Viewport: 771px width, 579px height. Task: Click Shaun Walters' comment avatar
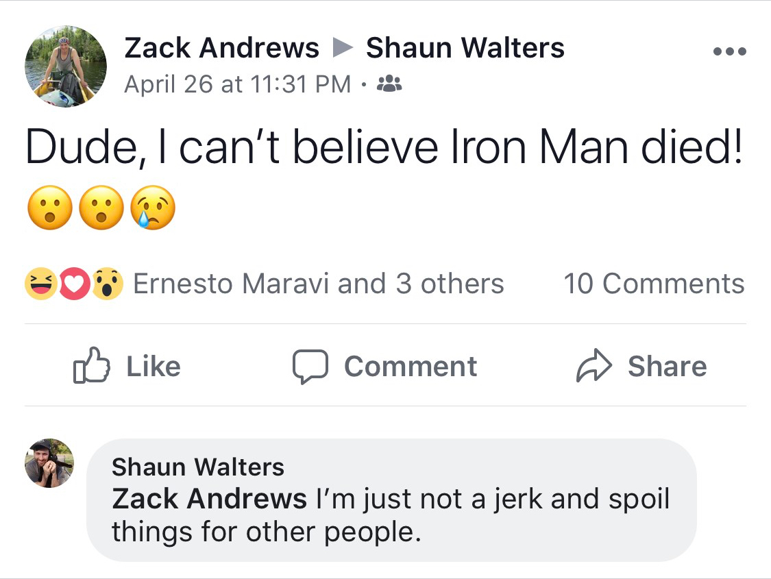click(x=49, y=463)
